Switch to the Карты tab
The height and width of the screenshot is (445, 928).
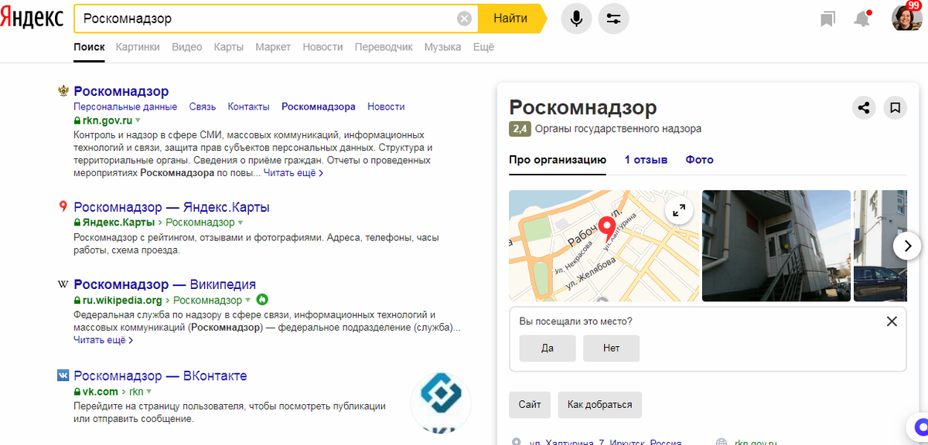(x=229, y=47)
